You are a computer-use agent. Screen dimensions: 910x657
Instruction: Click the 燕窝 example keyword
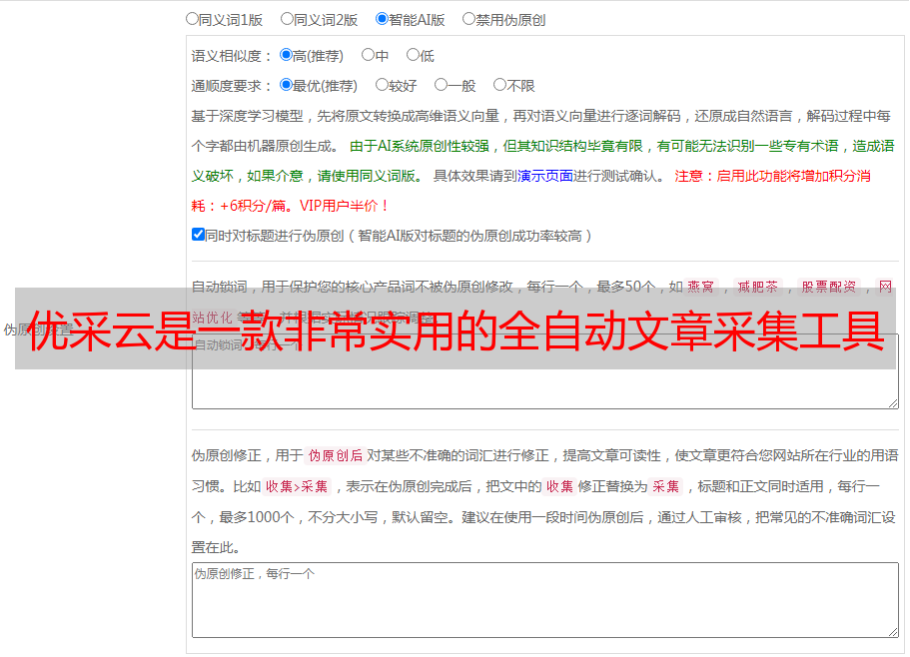pos(700,287)
